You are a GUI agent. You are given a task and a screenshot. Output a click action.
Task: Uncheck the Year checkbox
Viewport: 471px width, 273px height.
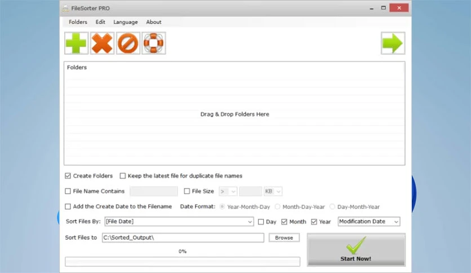pos(314,222)
